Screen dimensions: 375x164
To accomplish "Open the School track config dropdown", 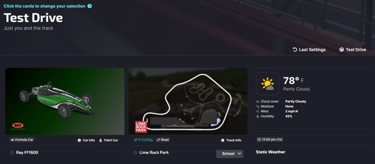I will (x=230, y=154).
